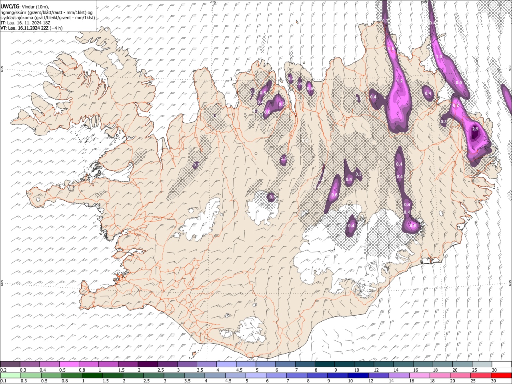Pick the pink rain swatch starting at 18

(440, 375)
